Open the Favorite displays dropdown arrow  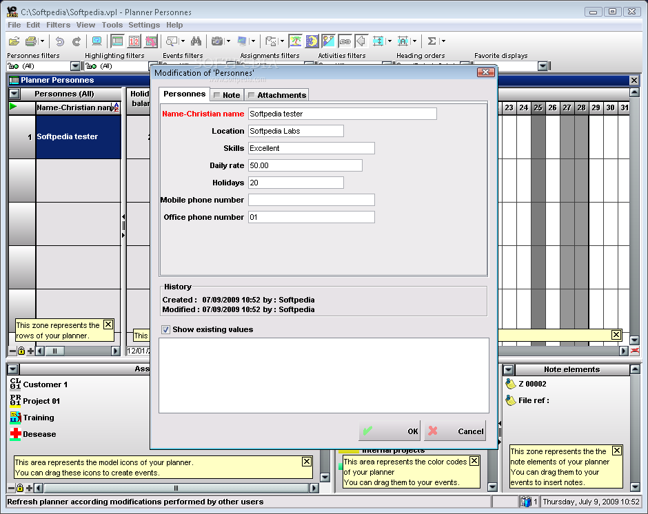click(543, 66)
